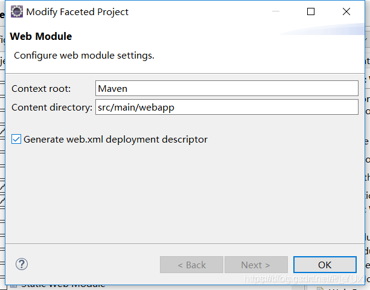The image size is (370, 290).
Task: Focus the Content directory field
Action: coord(227,107)
